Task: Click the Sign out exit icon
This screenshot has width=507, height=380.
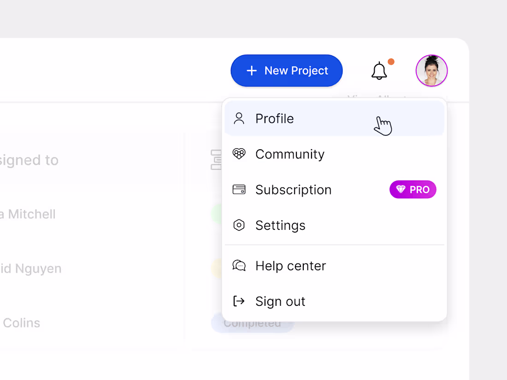Action: (x=239, y=301)
